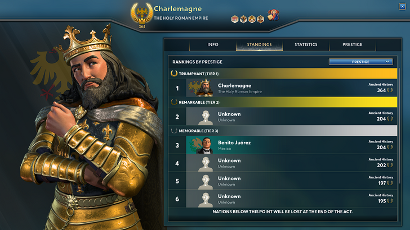Open the Prestige ranking dropdown
This screenshot has width=410, height=230.
click(x=361, y=62)
